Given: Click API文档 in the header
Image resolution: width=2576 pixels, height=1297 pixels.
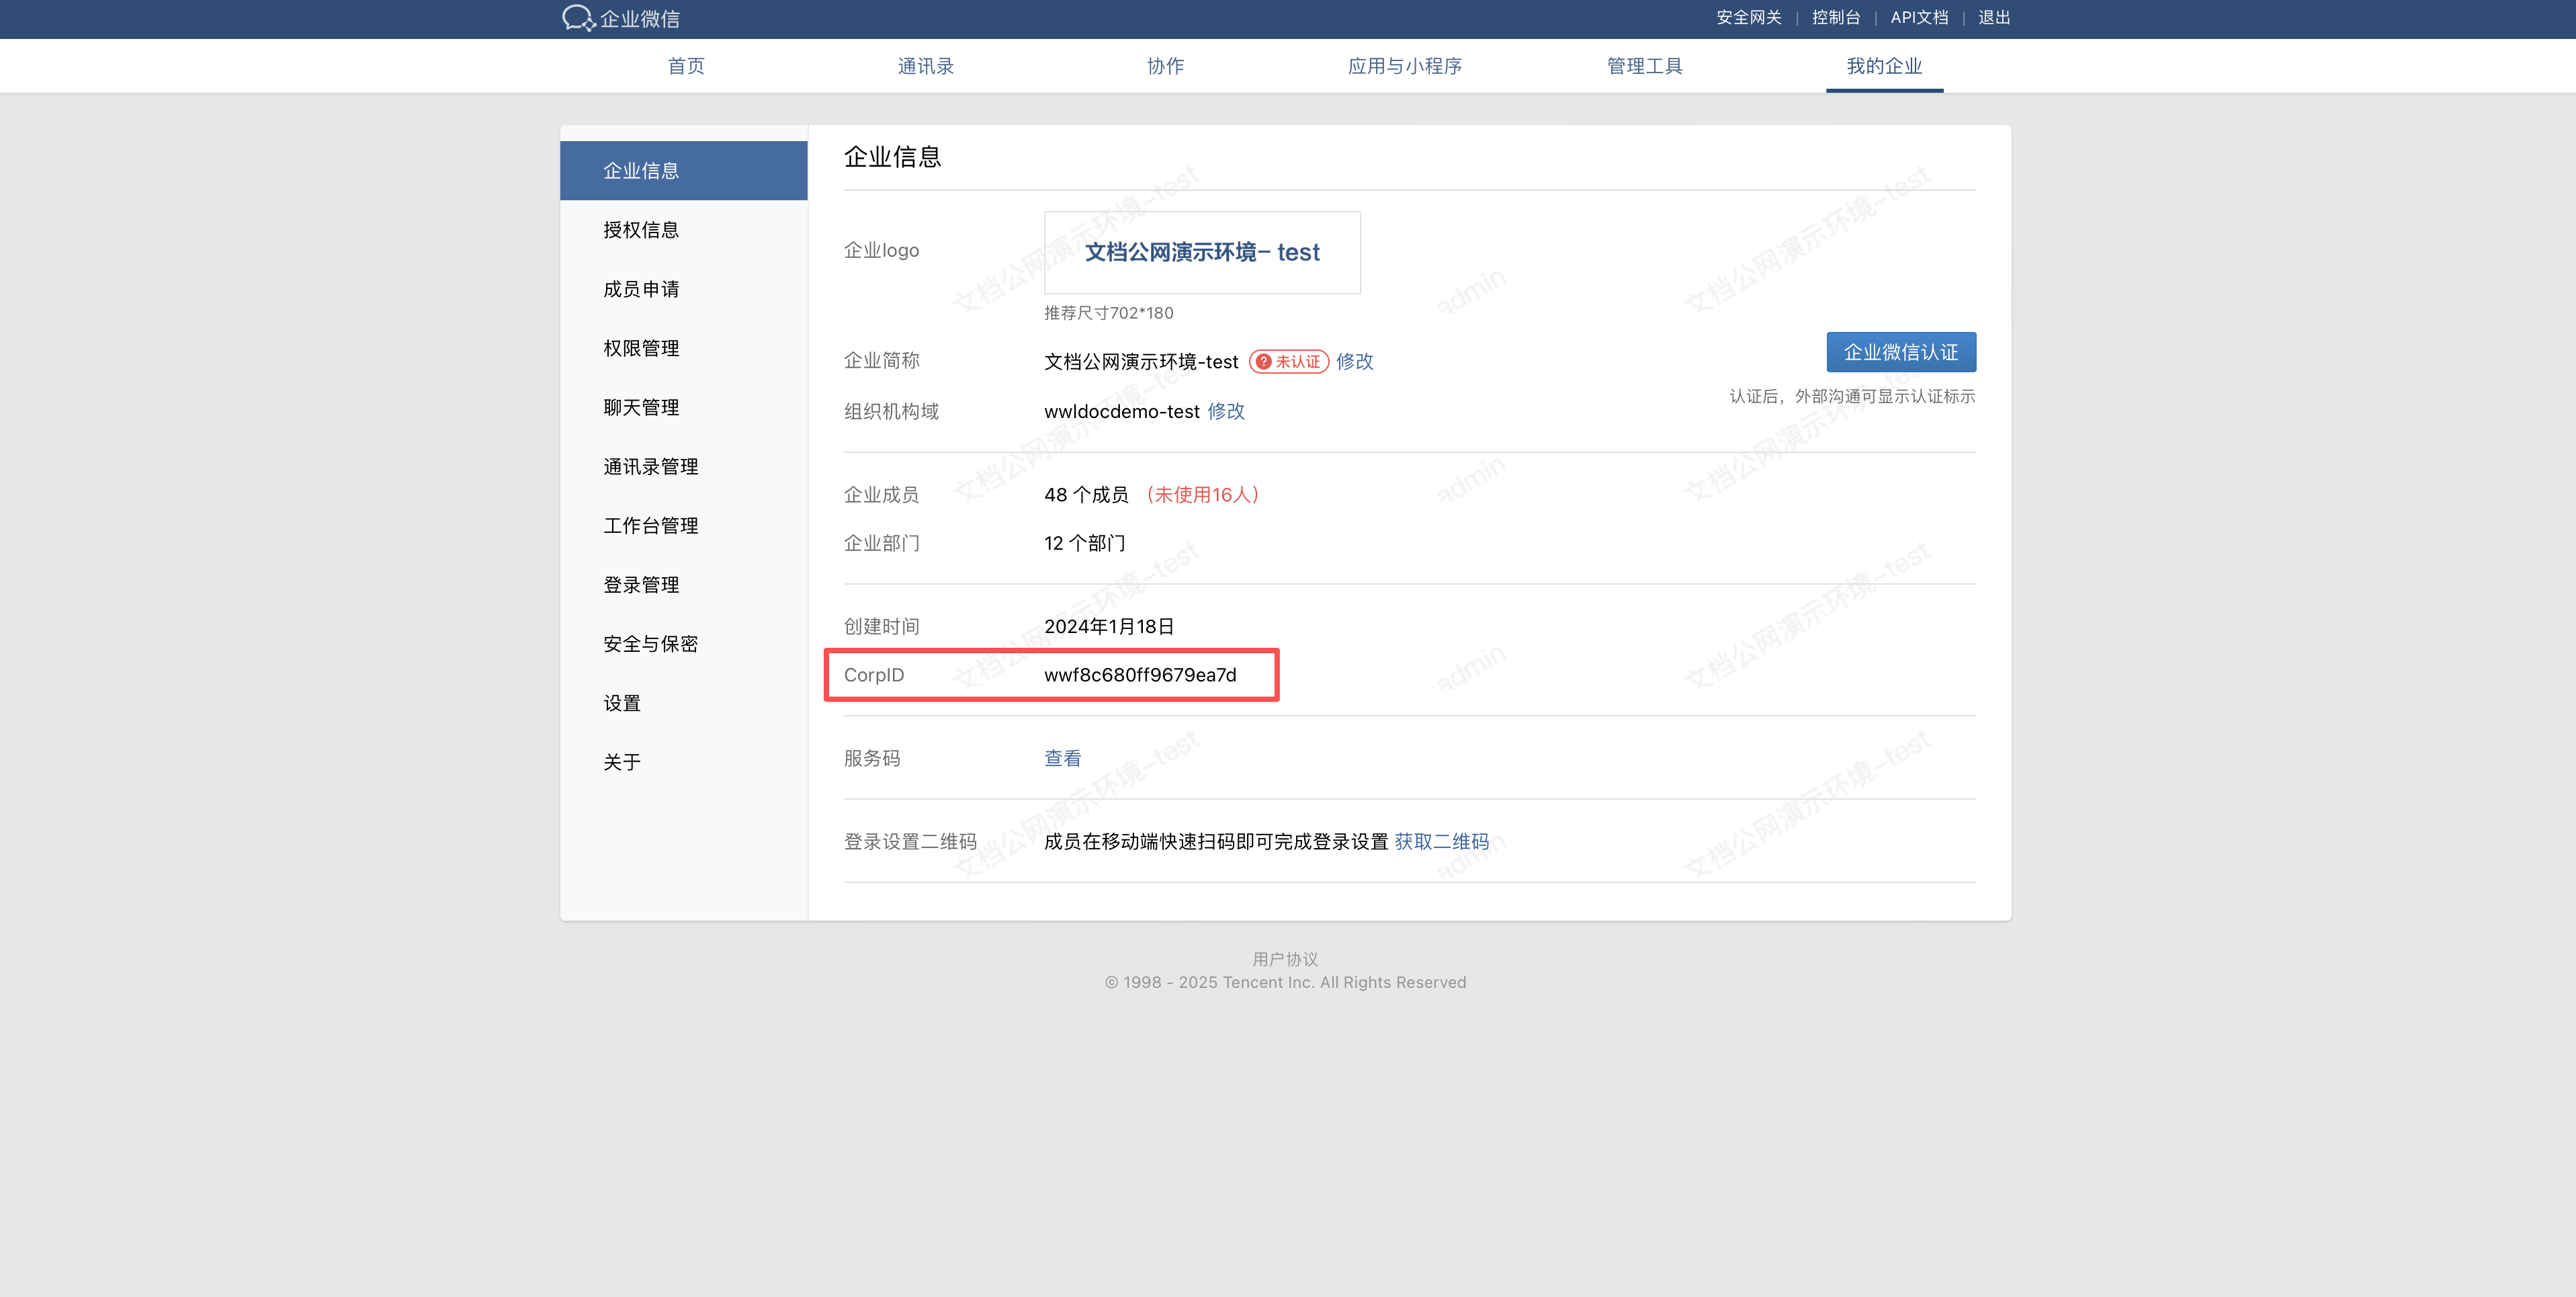Looking at the screenshot, I should point(1918,17).
